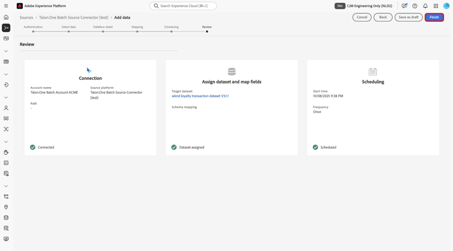The height and width of the screenshot is (251, 453).
Task: Click the Finish button
Action: [434, 18]
